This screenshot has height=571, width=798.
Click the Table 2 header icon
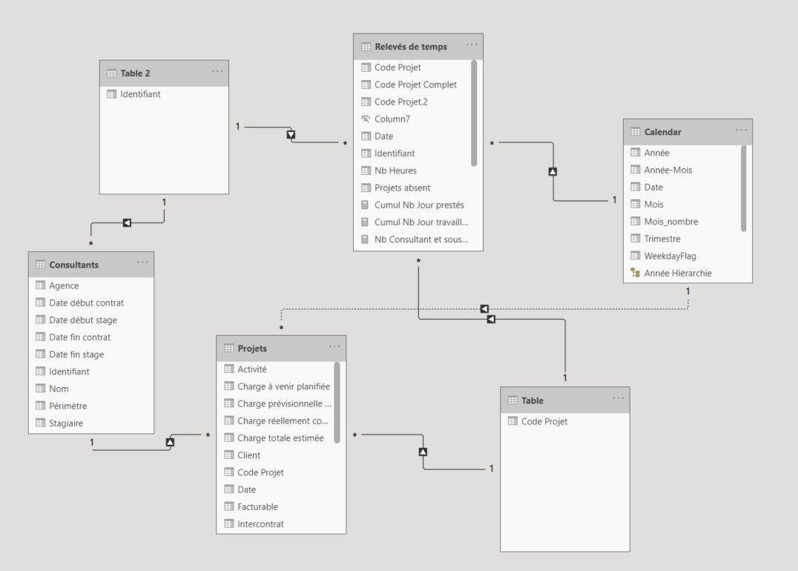pos(111,73)
